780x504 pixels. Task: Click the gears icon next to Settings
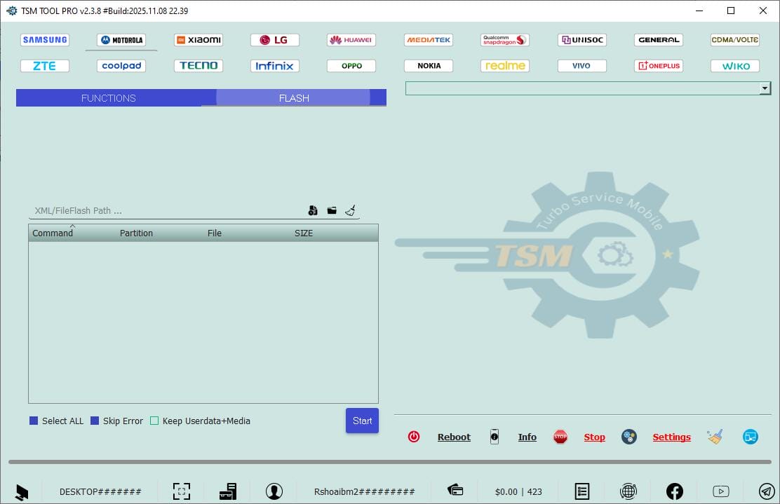(629, 437)
